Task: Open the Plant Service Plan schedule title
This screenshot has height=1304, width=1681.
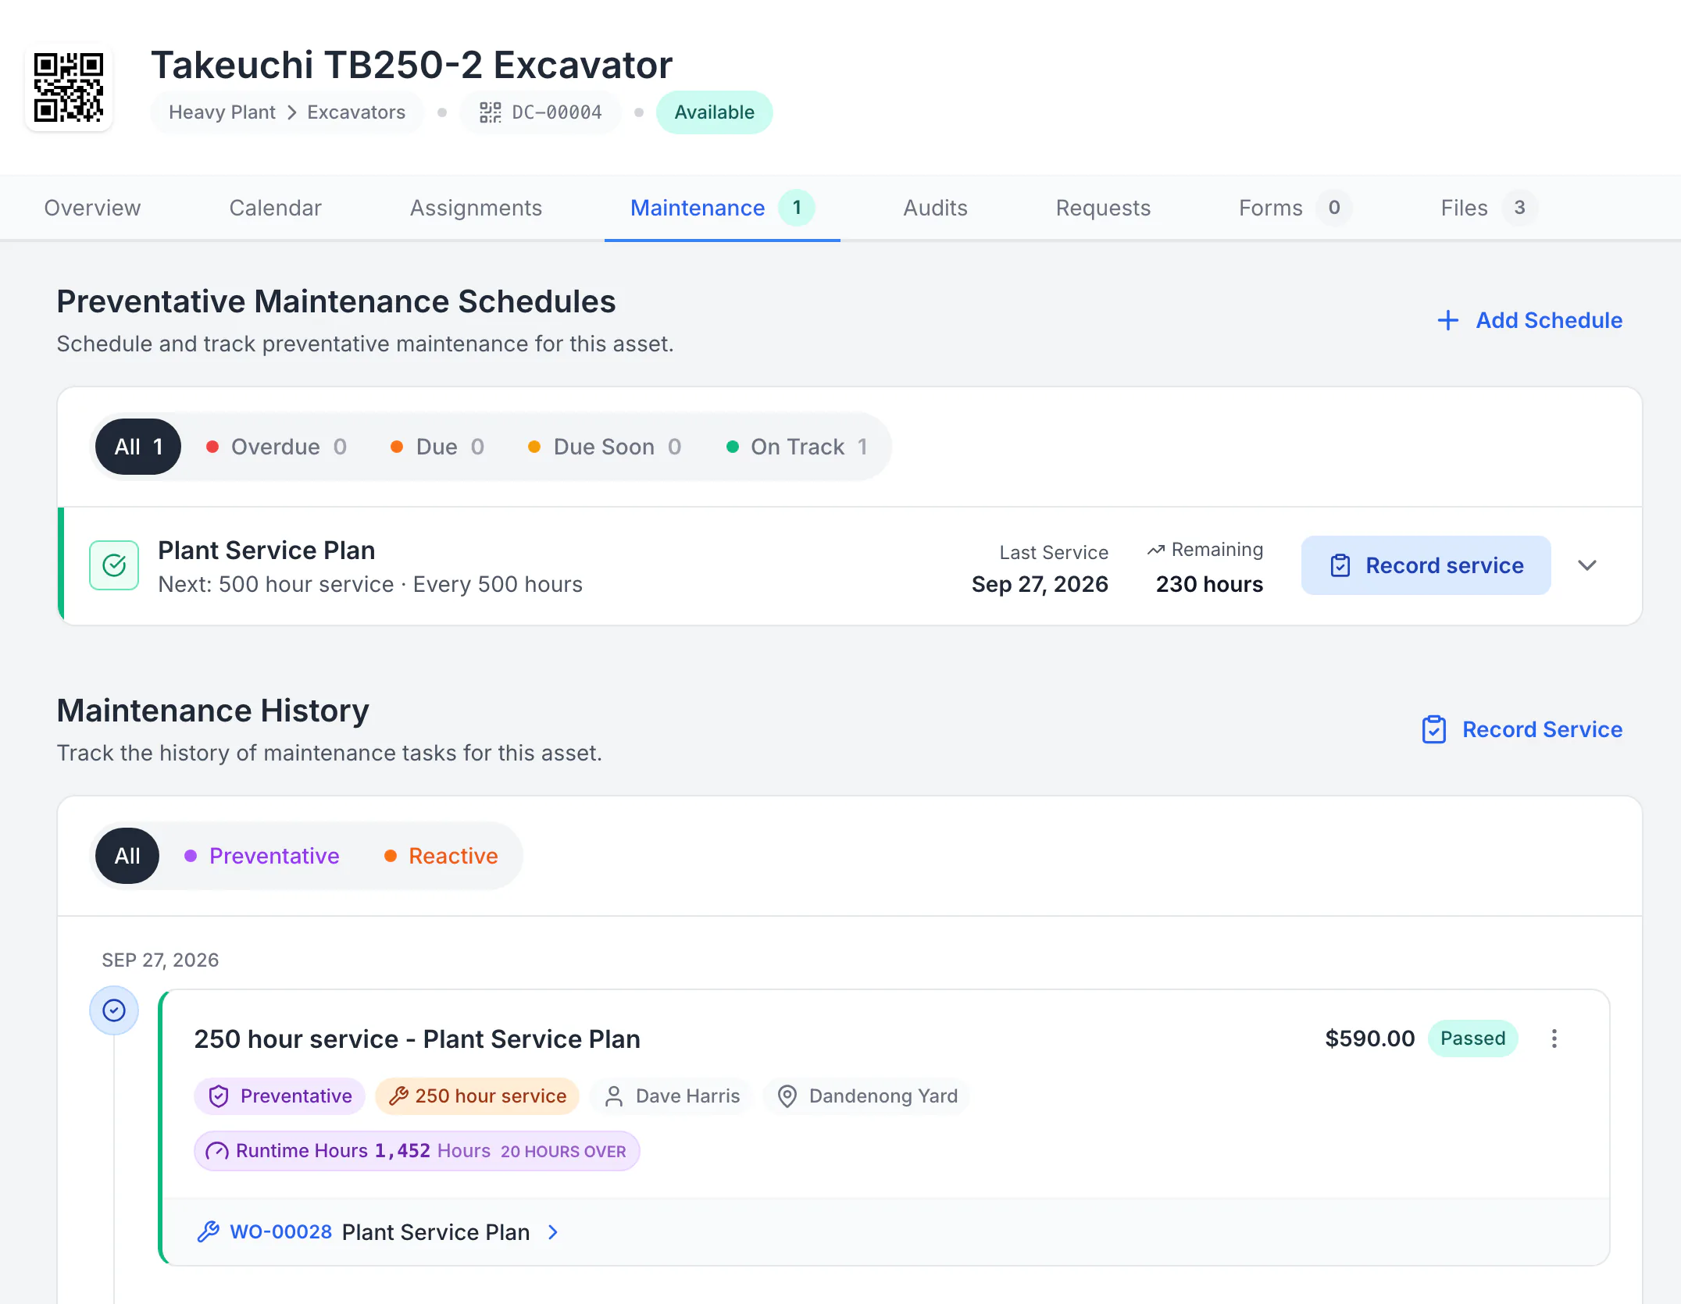Action: tap(266, 550)
